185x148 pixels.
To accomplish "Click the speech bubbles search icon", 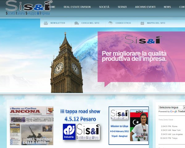I will pyautogui.click(x=76, y=23).
